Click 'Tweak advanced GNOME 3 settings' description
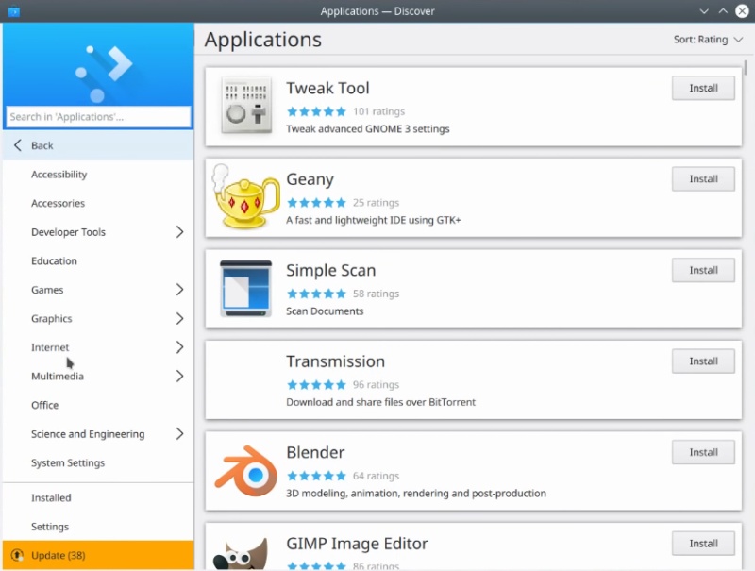Image resolution: width=755 pixels, height=571 pixels. point(368,129)
